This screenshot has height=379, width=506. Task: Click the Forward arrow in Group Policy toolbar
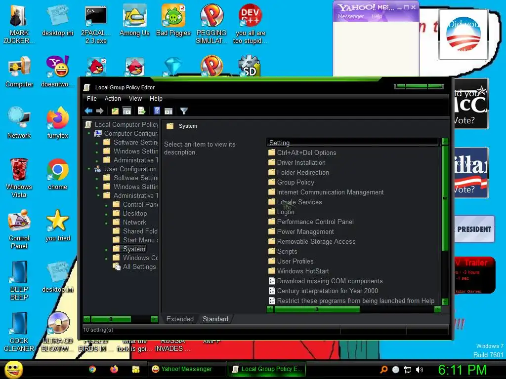pos(100,111)
